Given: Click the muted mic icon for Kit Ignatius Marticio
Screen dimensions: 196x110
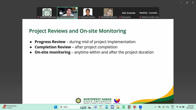Looking at the screenshot, I should coord(79,17).
